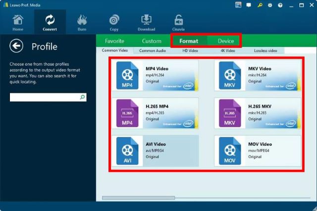Open the screenshot tool in title bar
This screenshot has height=211, width=317.
pos(238,5)
